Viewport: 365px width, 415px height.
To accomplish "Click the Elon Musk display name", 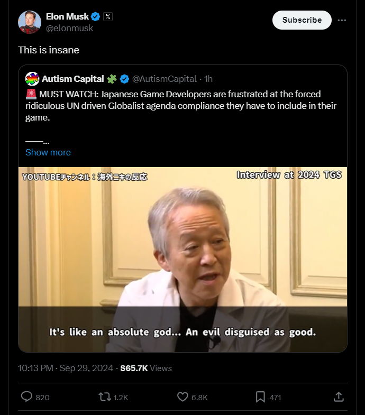I will [x=67, y=16].
